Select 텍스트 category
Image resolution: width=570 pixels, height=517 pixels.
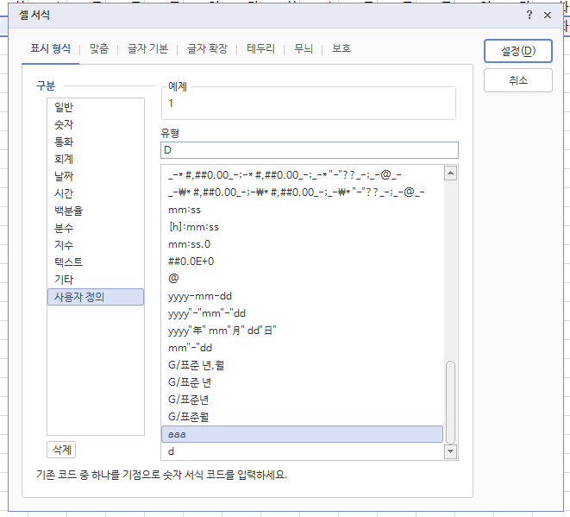(x=96, y=262)
